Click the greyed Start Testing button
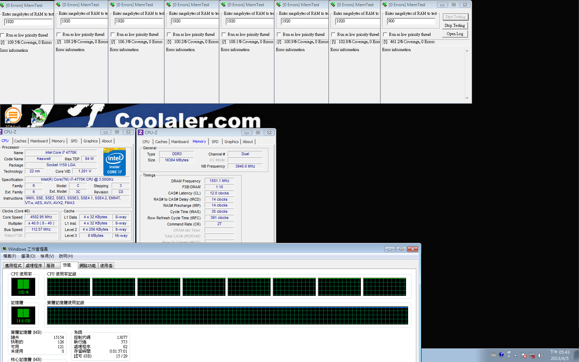This screenshot has height=362, width=579. point(455,17)
